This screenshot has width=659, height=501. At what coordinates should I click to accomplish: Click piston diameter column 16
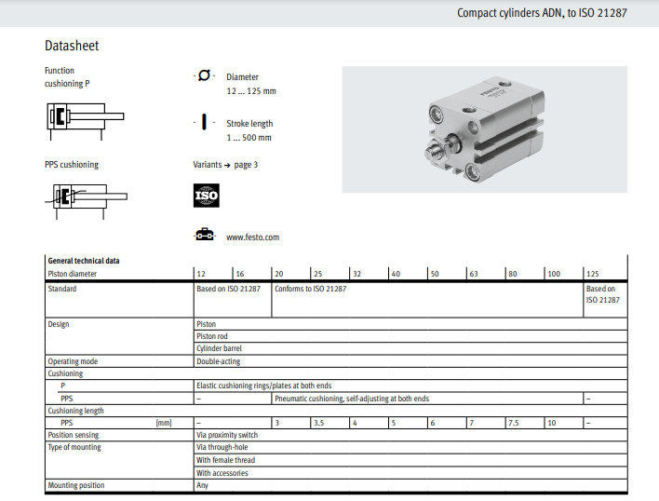tap(240, 274)
